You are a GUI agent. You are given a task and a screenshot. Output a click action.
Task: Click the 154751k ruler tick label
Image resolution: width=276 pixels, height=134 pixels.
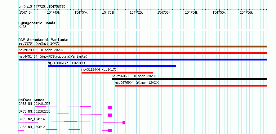coord(109,12)
